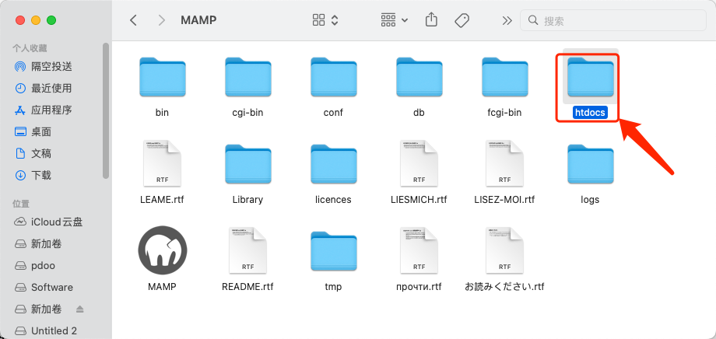Click the MAMP window title text

[198, 20]
